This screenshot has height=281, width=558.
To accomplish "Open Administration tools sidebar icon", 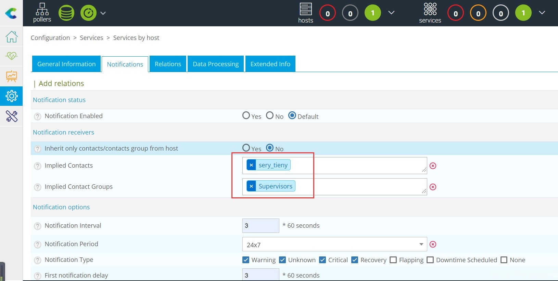I will click(x=11, y=116).
